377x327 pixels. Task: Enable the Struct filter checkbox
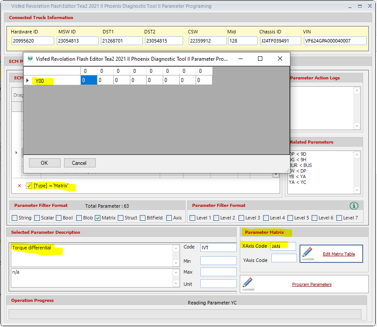pyautogui.click(x=120, y=218)
